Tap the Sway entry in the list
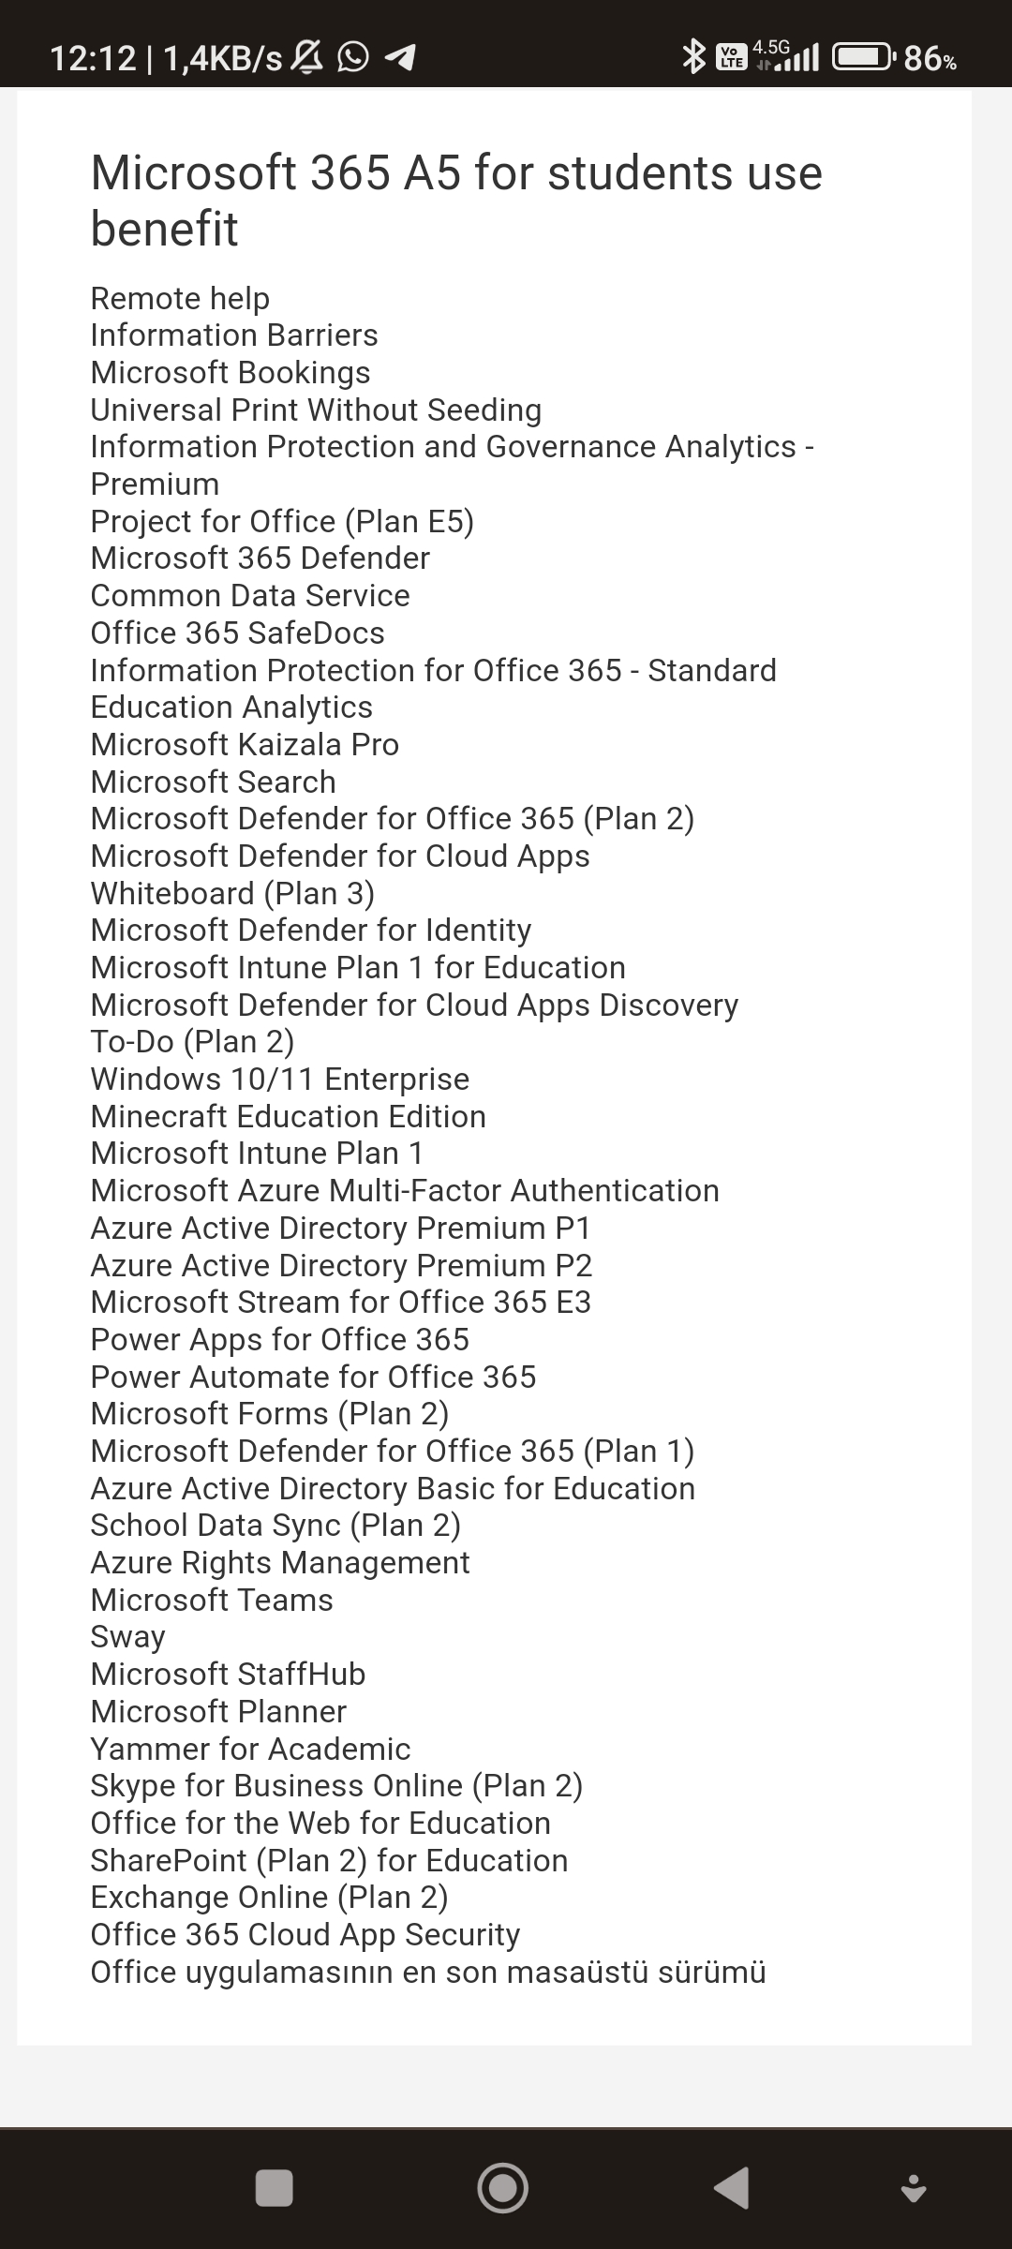Screen dimensions: 1012x2249 [x=128, y=1637]
